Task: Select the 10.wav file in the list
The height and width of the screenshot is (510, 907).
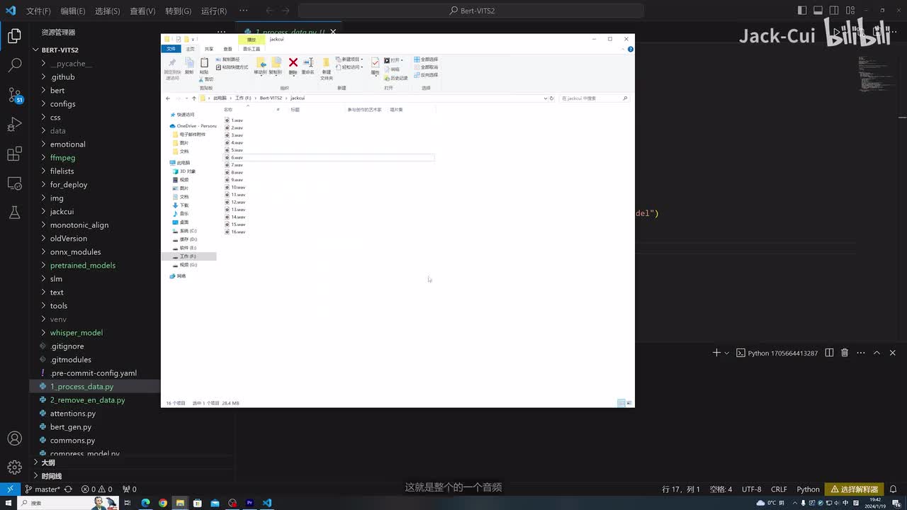Action: [237, 187]
